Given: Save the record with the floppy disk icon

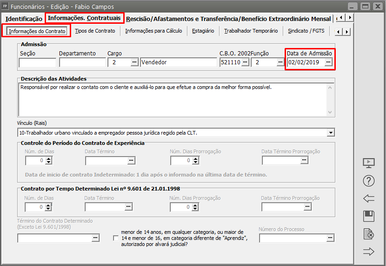Looking at the screenshot, I should [x=368, y=216].
